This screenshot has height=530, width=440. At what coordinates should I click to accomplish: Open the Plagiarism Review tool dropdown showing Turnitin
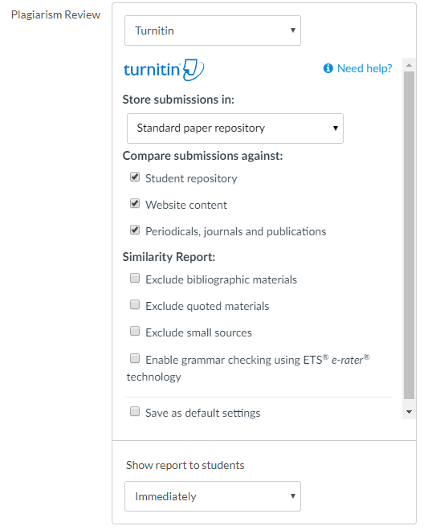213,31
